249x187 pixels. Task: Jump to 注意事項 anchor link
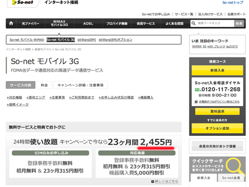coord(57,97)
